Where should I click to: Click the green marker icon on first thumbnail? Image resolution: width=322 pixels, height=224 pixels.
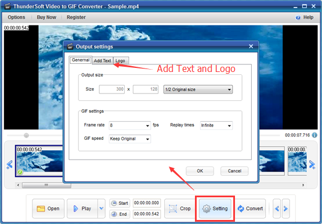tap(20, 172)
